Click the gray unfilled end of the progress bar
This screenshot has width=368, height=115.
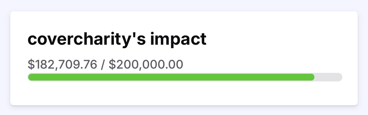(x=328, y=77)
